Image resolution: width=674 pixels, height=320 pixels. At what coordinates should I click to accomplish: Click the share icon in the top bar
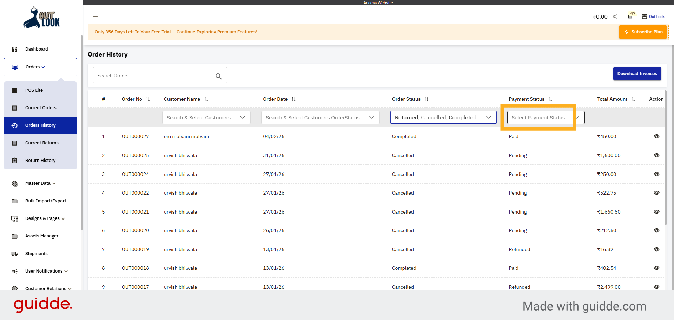(x=615, y=17)
